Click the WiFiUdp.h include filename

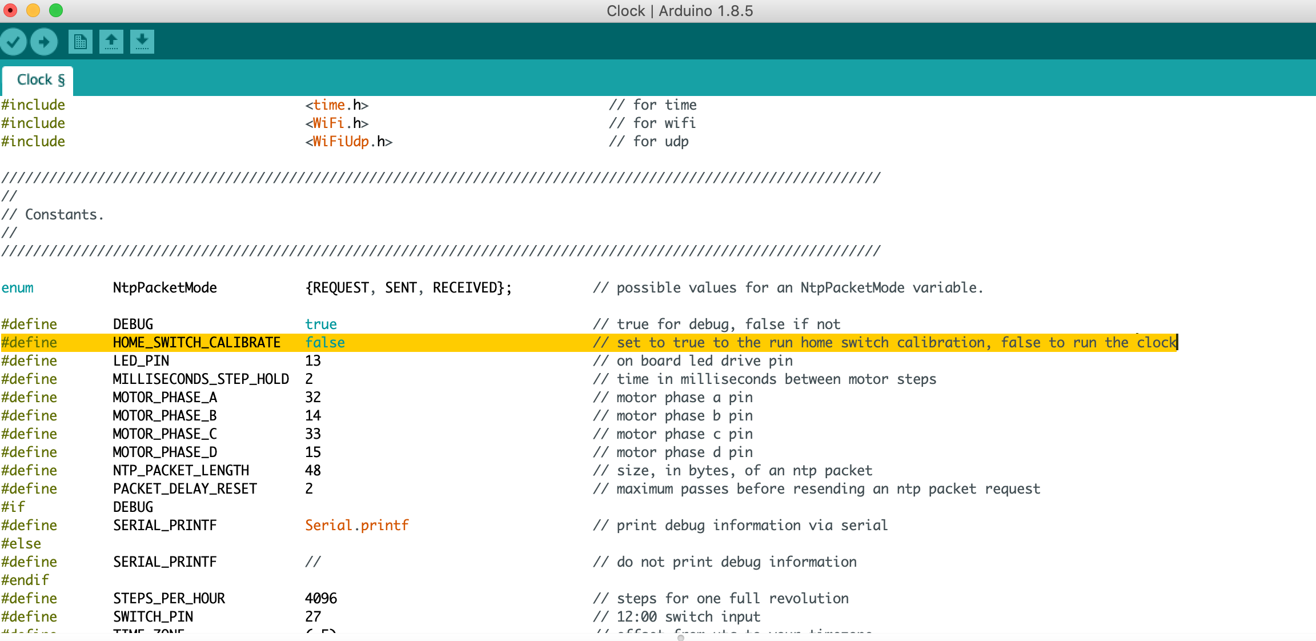pyautogui.click(x=348, y=142)
